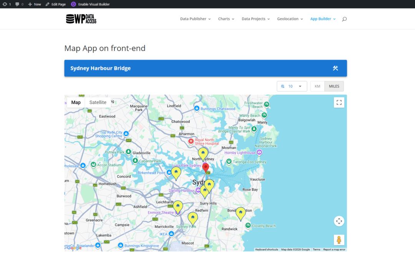The image size is (415, 259).
Task: Select yellow home marker near Birkenhead Point
Action: click(x=176, y=173)
